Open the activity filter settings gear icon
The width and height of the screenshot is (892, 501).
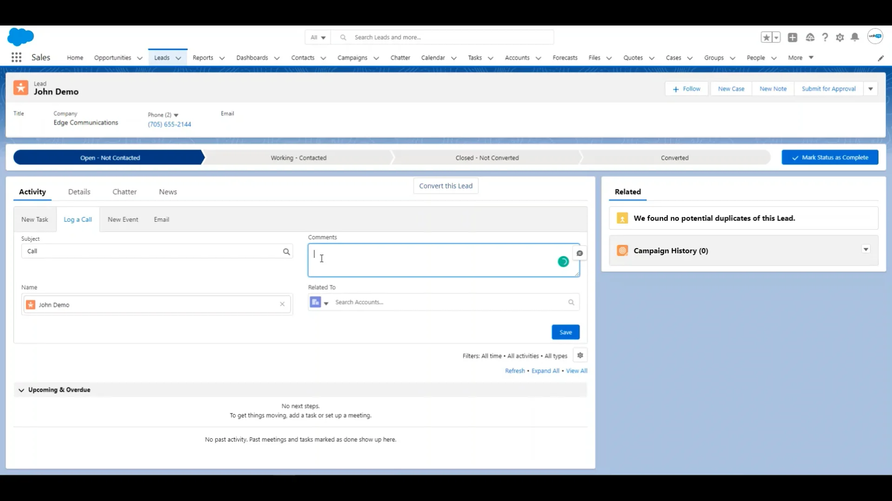580,355
